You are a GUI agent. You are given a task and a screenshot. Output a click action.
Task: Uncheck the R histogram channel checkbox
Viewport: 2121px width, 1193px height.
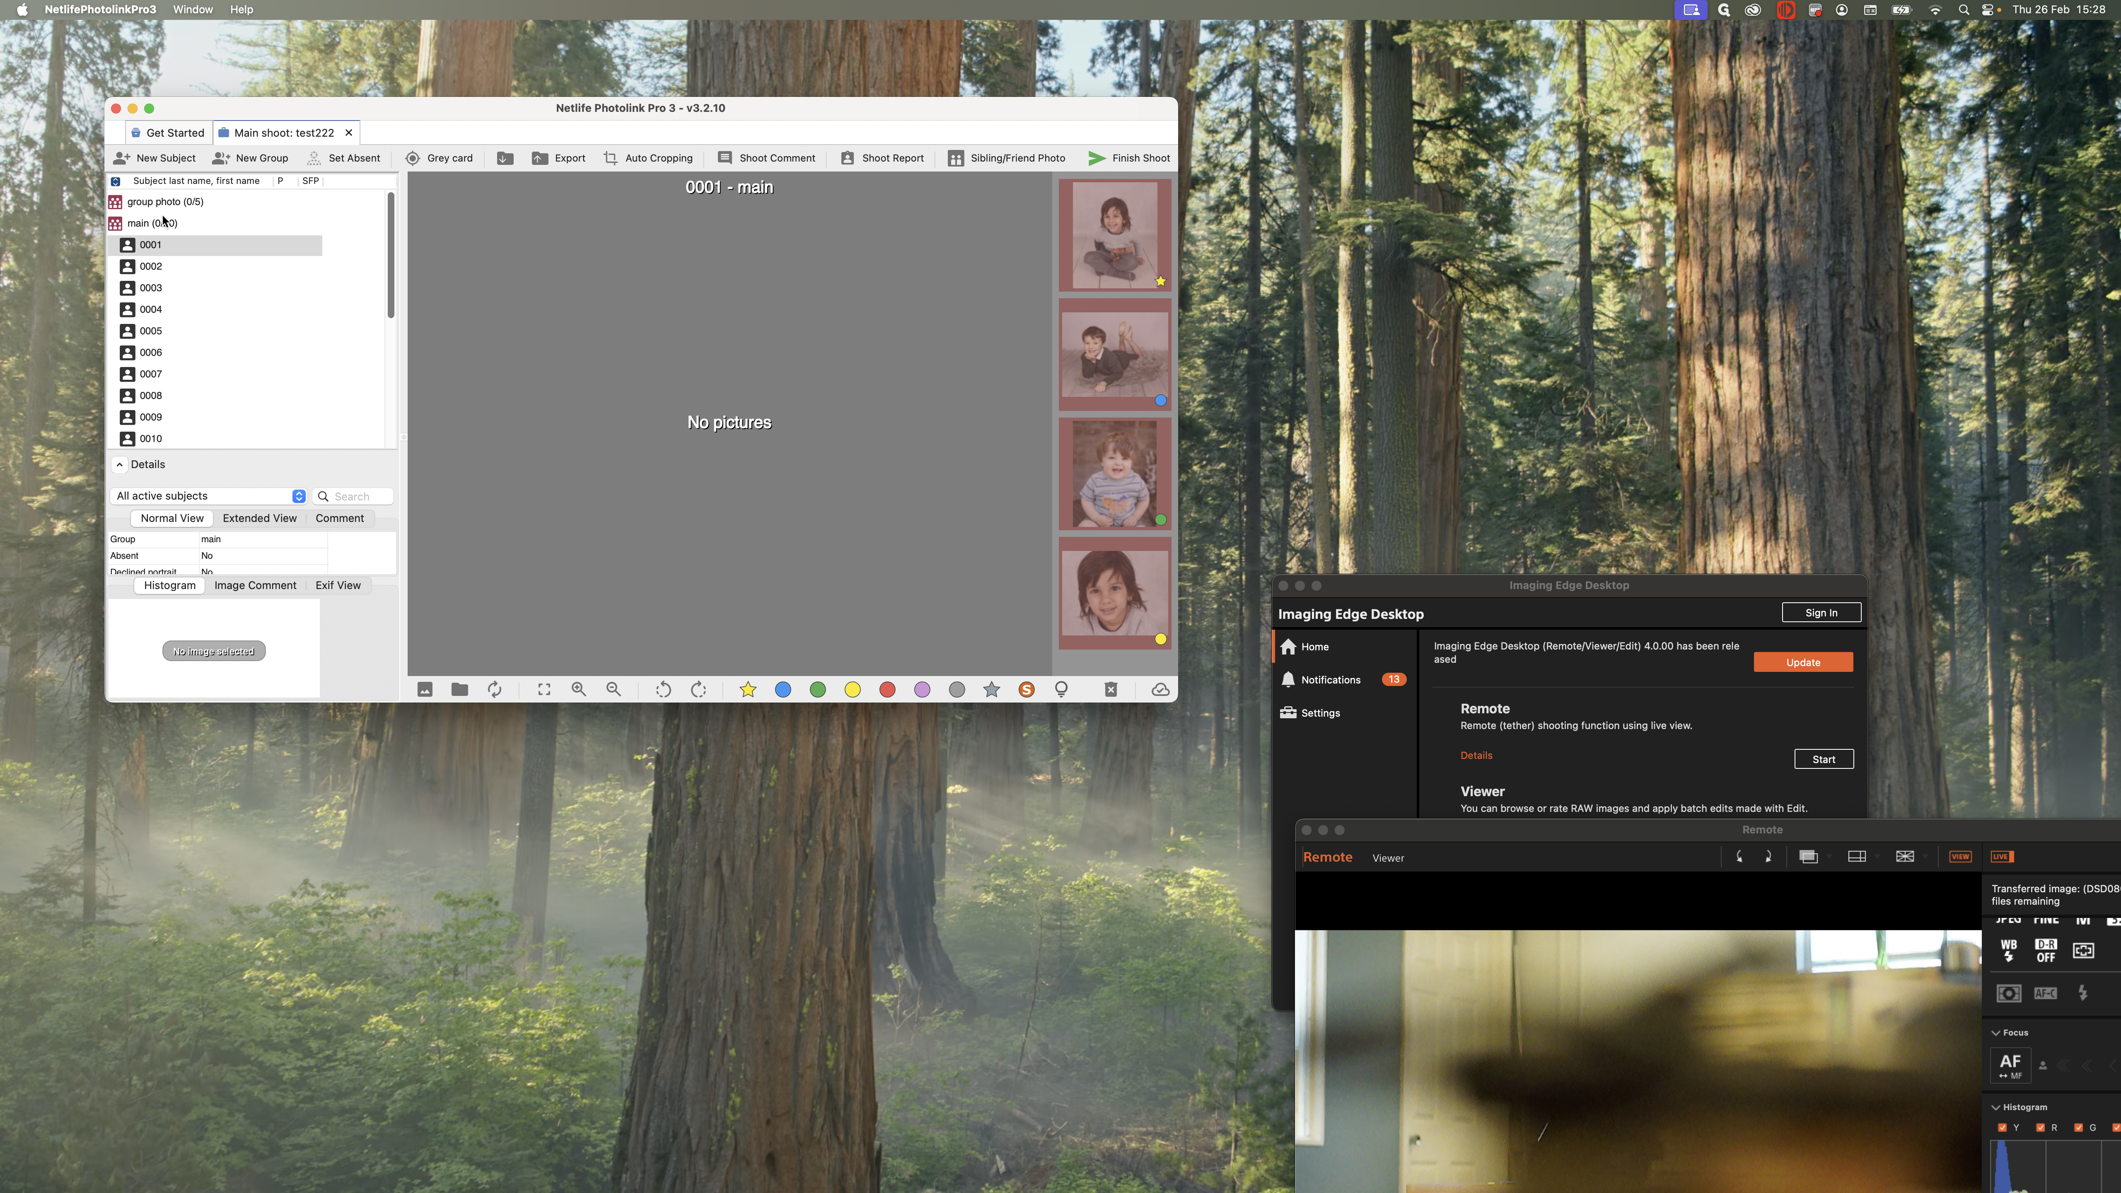(2040, 1127)
